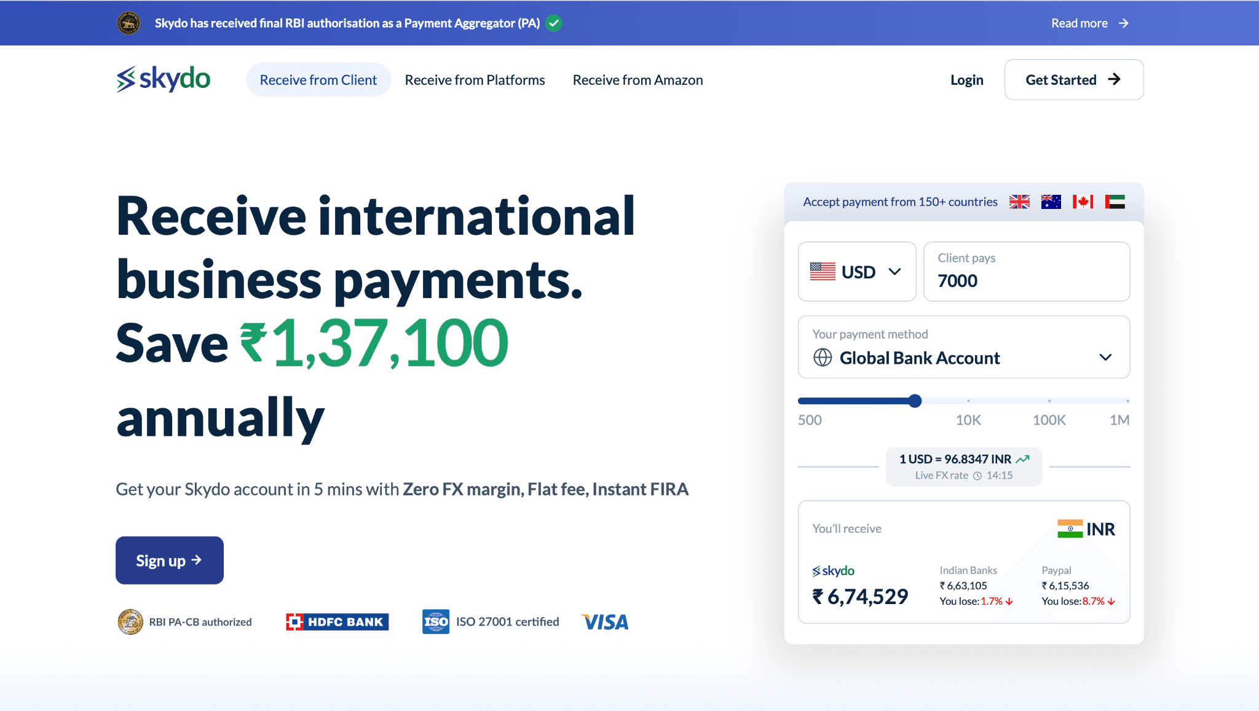
Task: Click the HDFC Bank logo
Action: pos(337,622)
